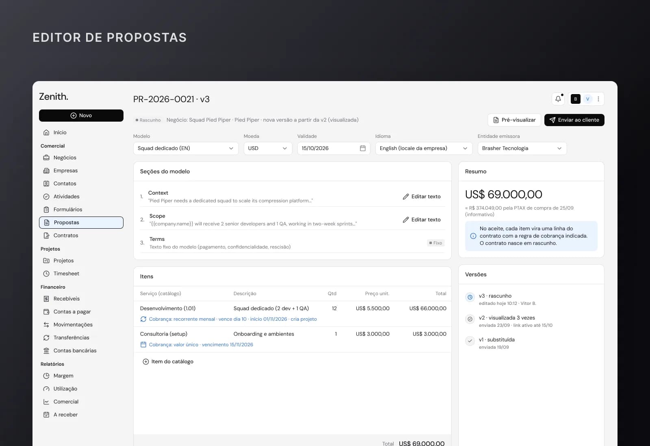This screenshot has width=650, height=446.
Task: Click the quantity 12 cell
Action: click(334, 309)
